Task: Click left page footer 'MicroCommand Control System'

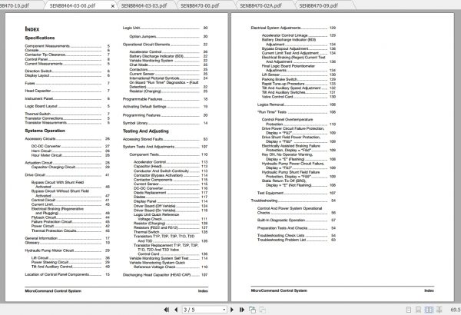Action: coord(53,291)
